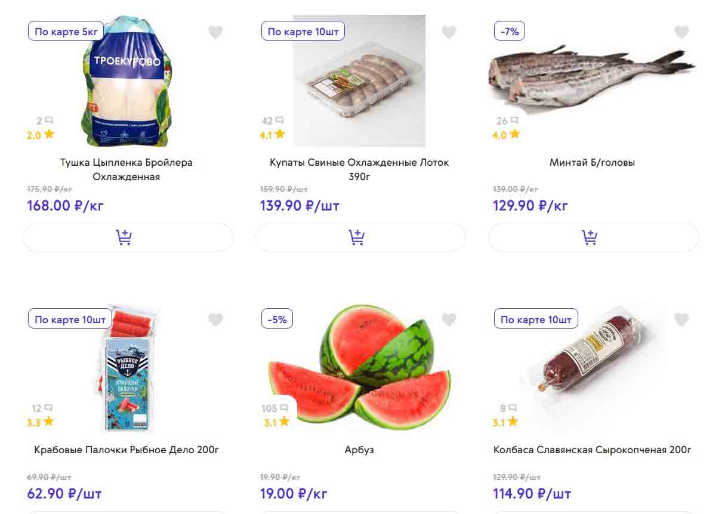Click the 4.0 star rating on pollock
This screenshot has width=728, height=514.
pos(506,135)
